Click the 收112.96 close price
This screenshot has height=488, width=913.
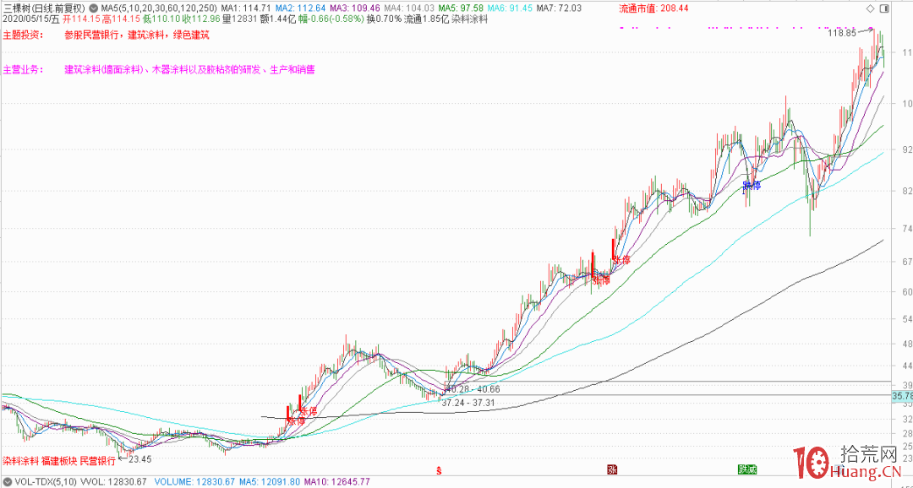(x=202, y=19)
